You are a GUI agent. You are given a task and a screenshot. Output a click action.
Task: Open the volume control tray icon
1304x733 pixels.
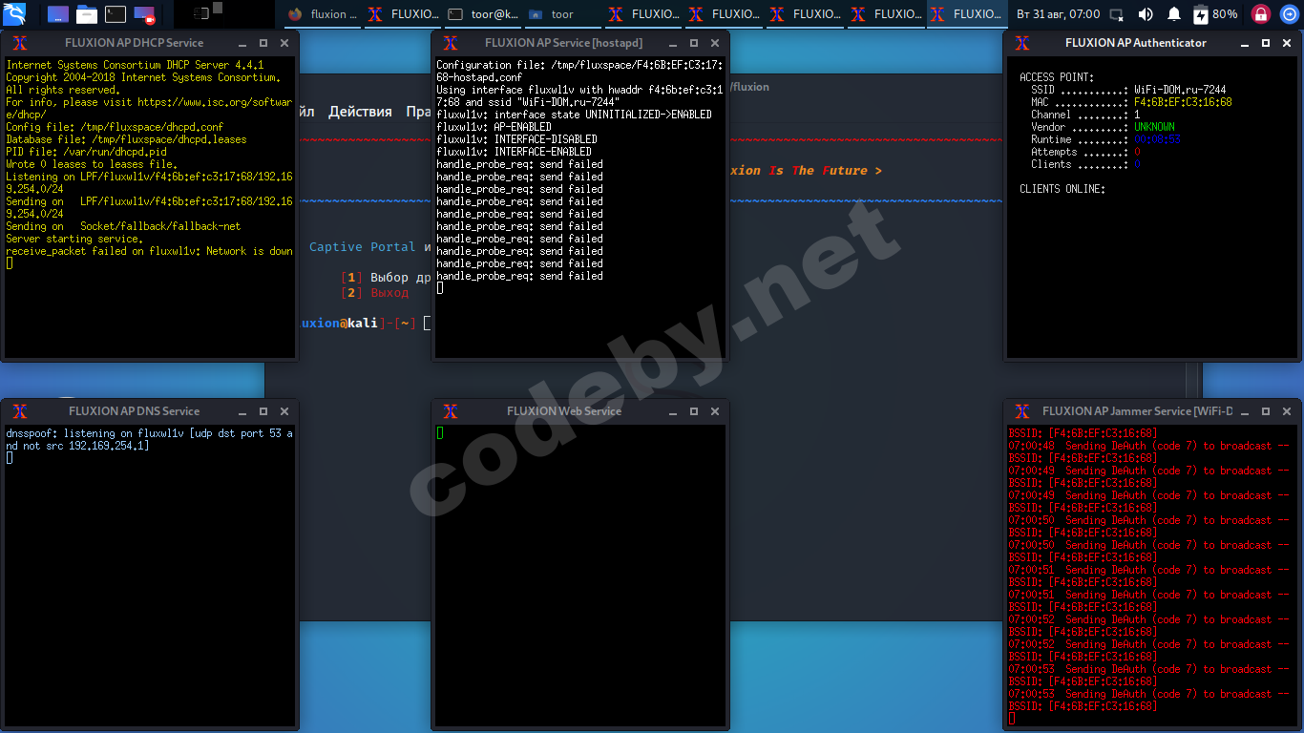tap(1146, 14)
